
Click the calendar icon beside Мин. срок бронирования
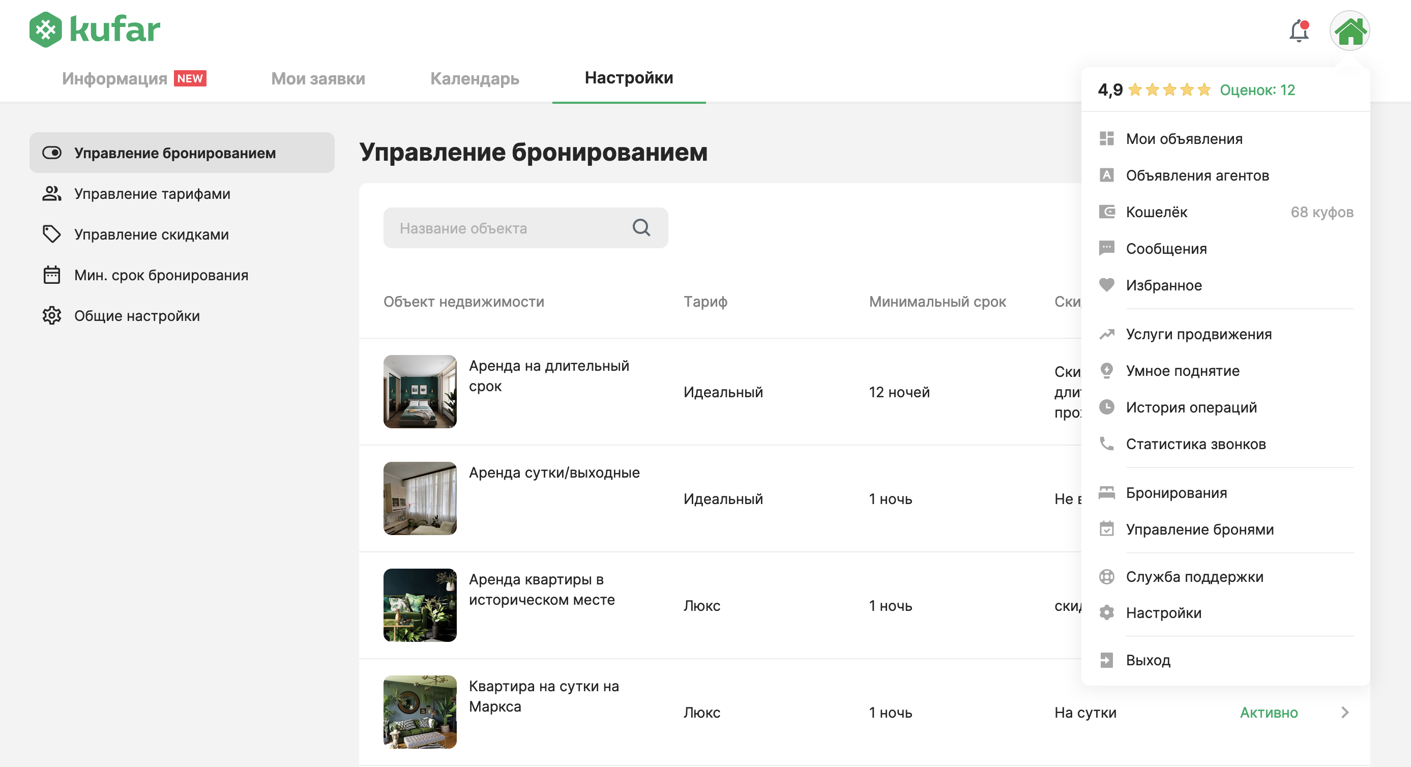point(52,275)
